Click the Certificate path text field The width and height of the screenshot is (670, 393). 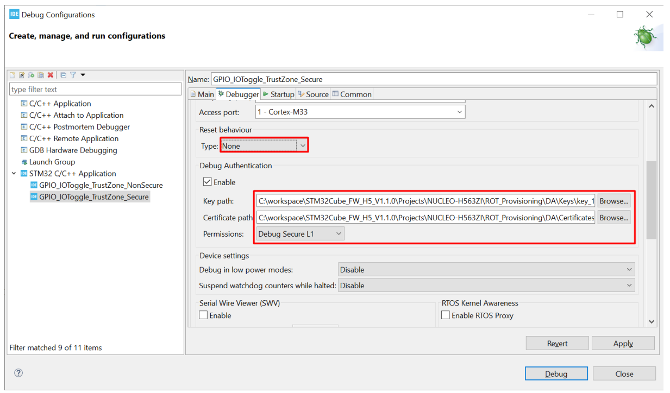pos(426,218)
